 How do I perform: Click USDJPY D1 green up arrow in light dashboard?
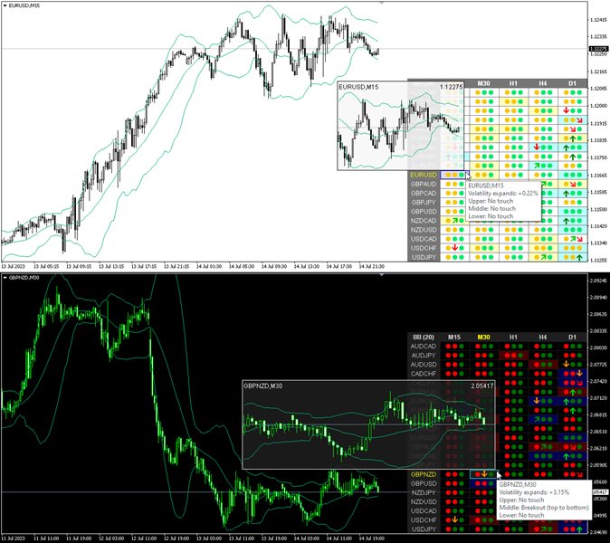[579, 257]
